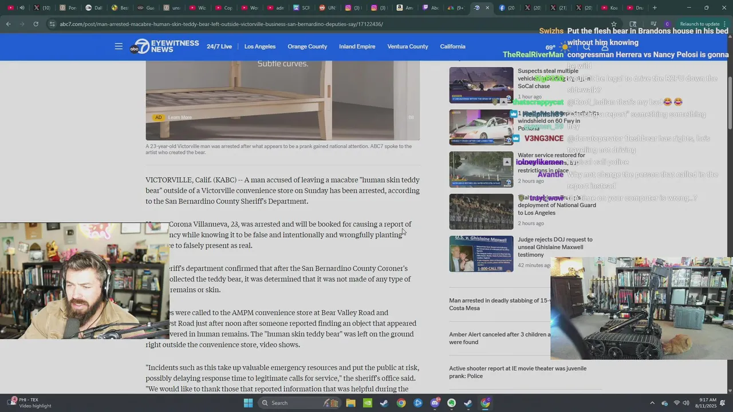The height and width of the screenshot is (412, 733).
Task: Open Water service restored story
Action: [551, 163]
